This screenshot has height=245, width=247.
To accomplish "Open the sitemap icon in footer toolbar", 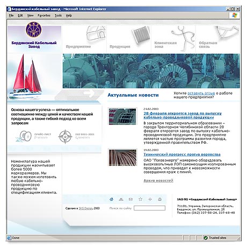I will (x=121, y=199).
